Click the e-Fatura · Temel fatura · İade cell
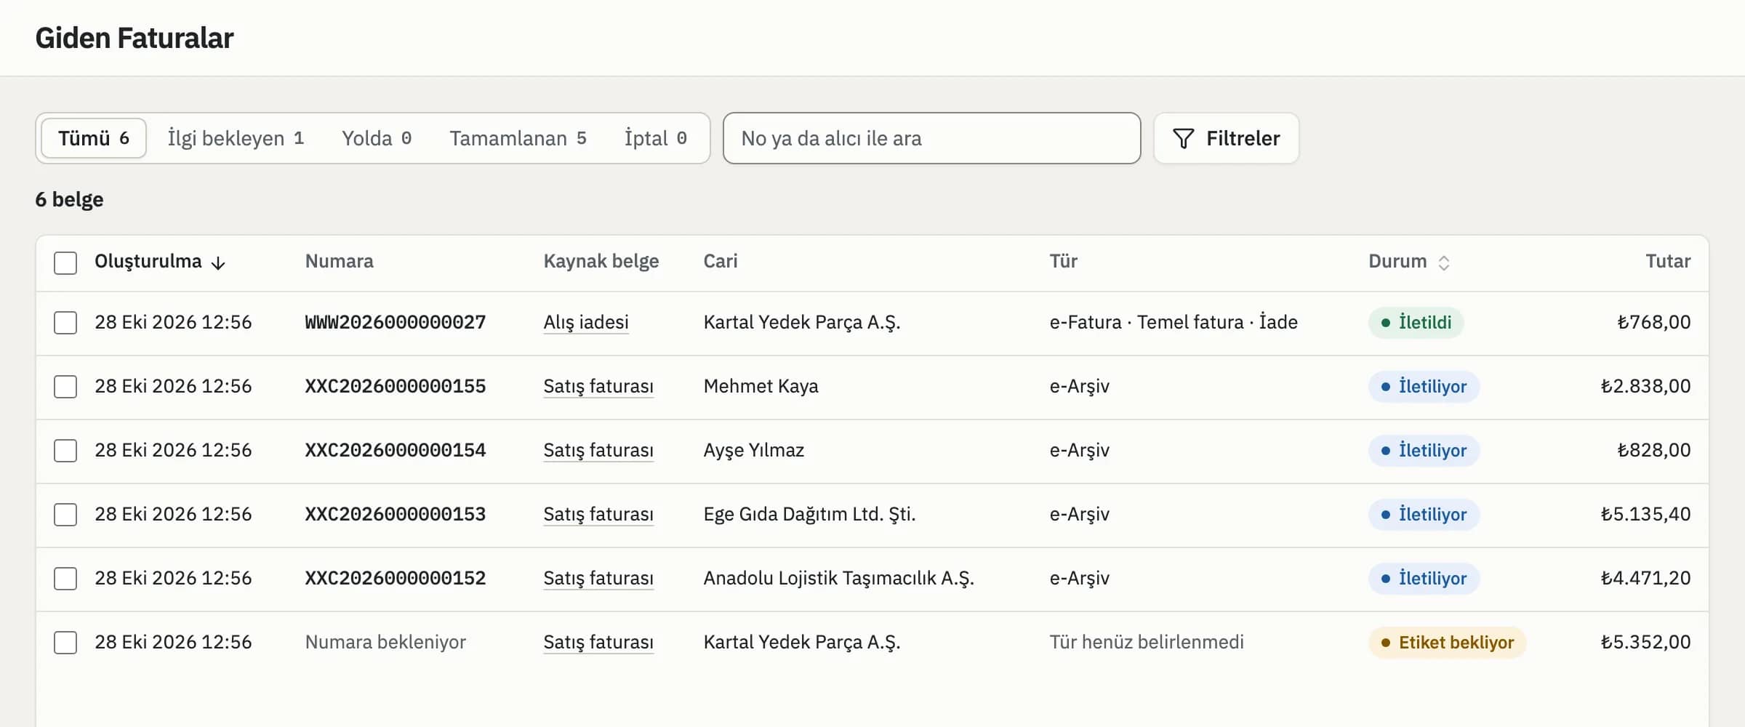The image size is (1745, 727). click(x=1174, y=322)
